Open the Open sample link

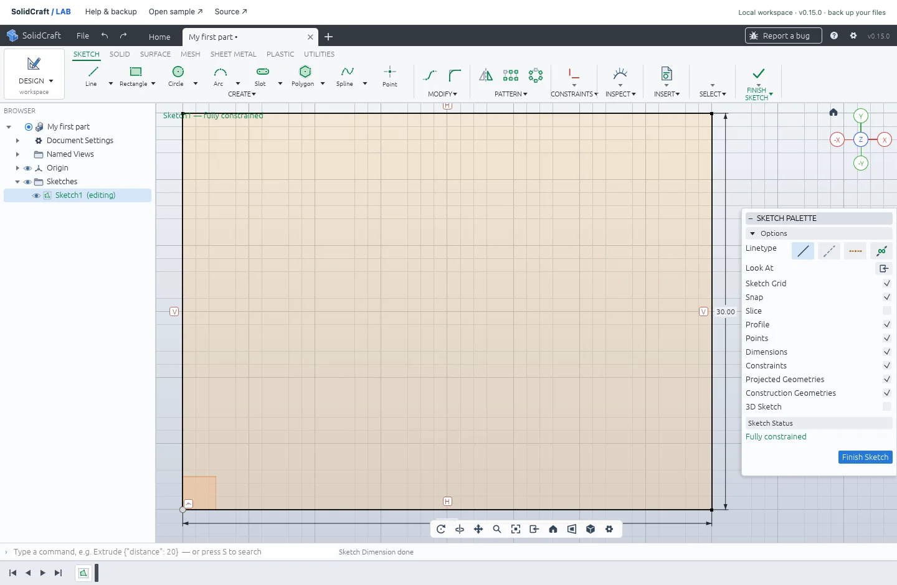point(176,12)
